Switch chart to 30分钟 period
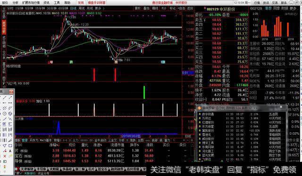The width and height of the screenshot is (302, 176). [51, 8]
